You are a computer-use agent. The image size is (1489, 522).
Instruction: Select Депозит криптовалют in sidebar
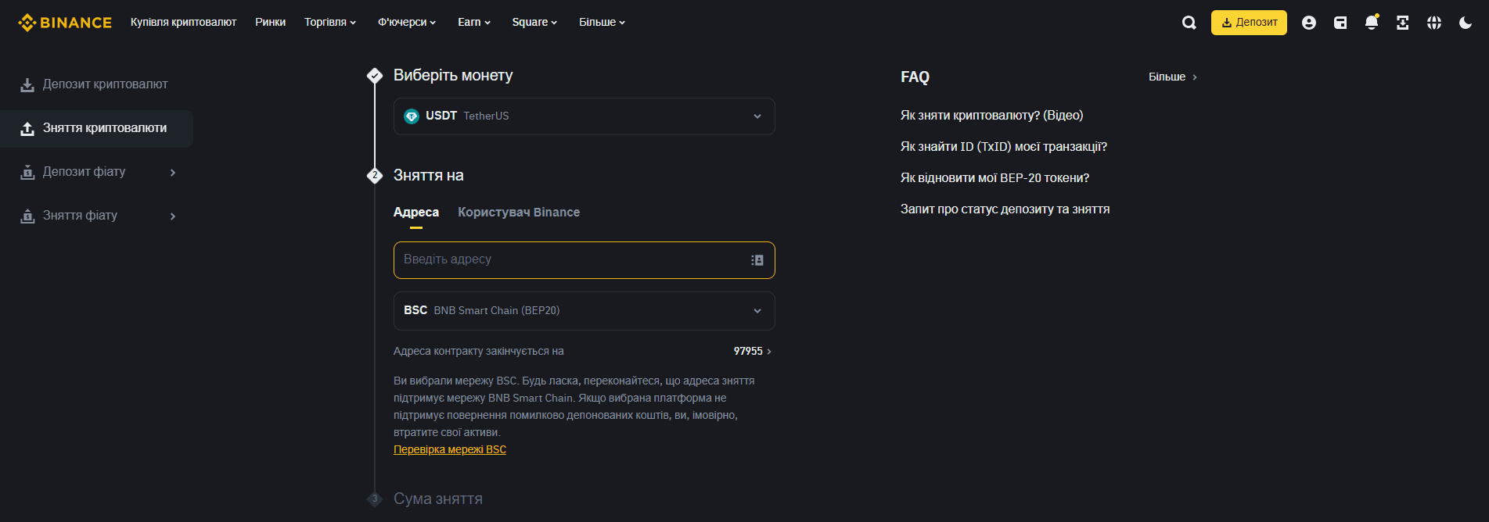pos(105,84)
